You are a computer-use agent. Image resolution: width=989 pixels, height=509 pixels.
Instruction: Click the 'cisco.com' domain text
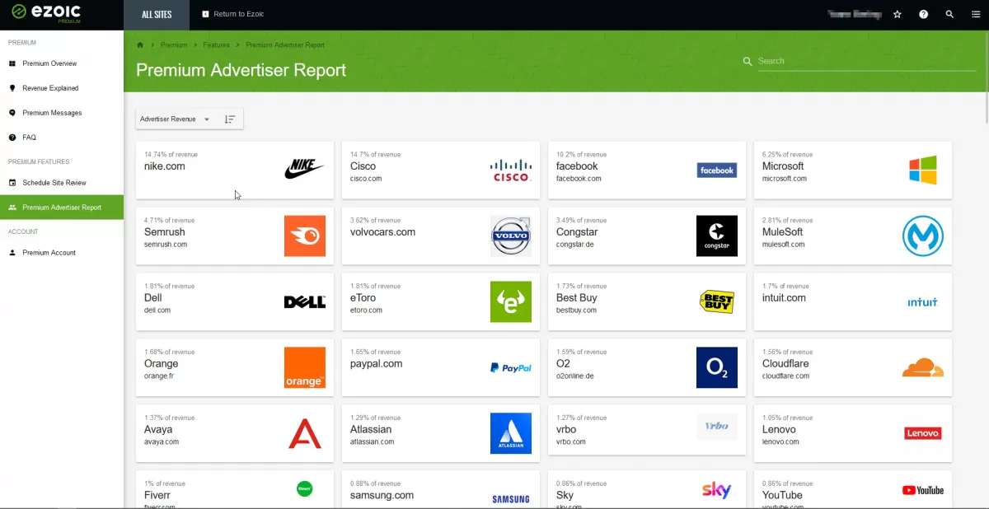point(366,179)
